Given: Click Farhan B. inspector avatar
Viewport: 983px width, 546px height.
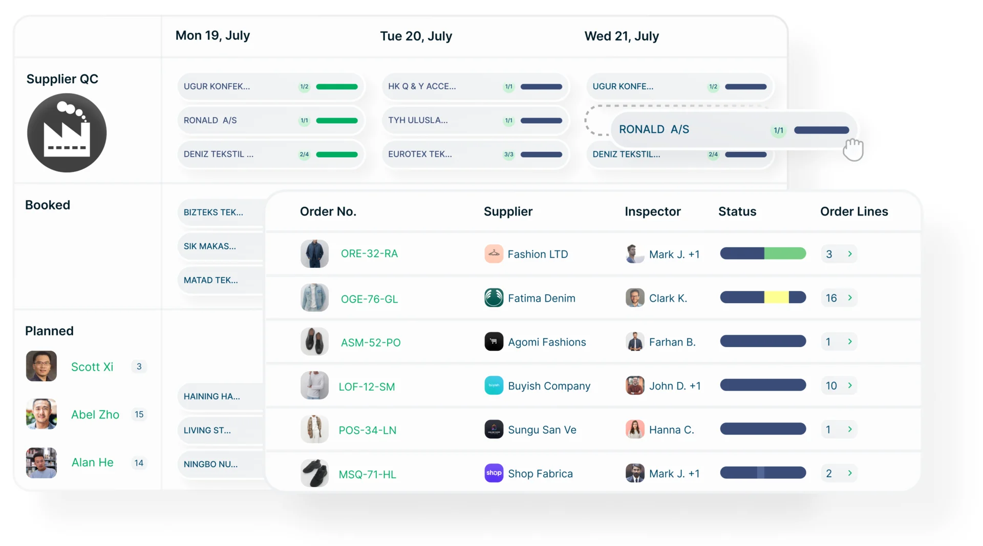Looking at the screenshot, I should pyautogui.click(x=635, y=342).
